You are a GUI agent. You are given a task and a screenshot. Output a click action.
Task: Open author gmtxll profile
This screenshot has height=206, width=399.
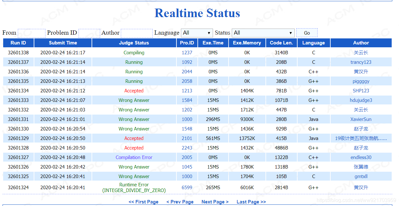click(x=361, y=176)
